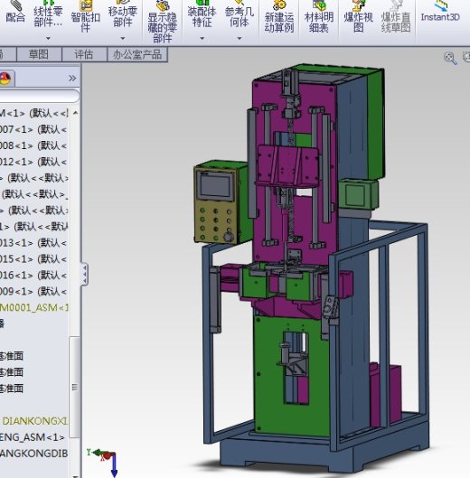470x478 pixels.
Task: Expand the 线性零部件 dropdown arrow
Action: (48, 39)
